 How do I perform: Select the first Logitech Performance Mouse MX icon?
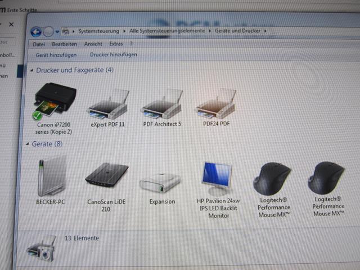pos(272,179)
